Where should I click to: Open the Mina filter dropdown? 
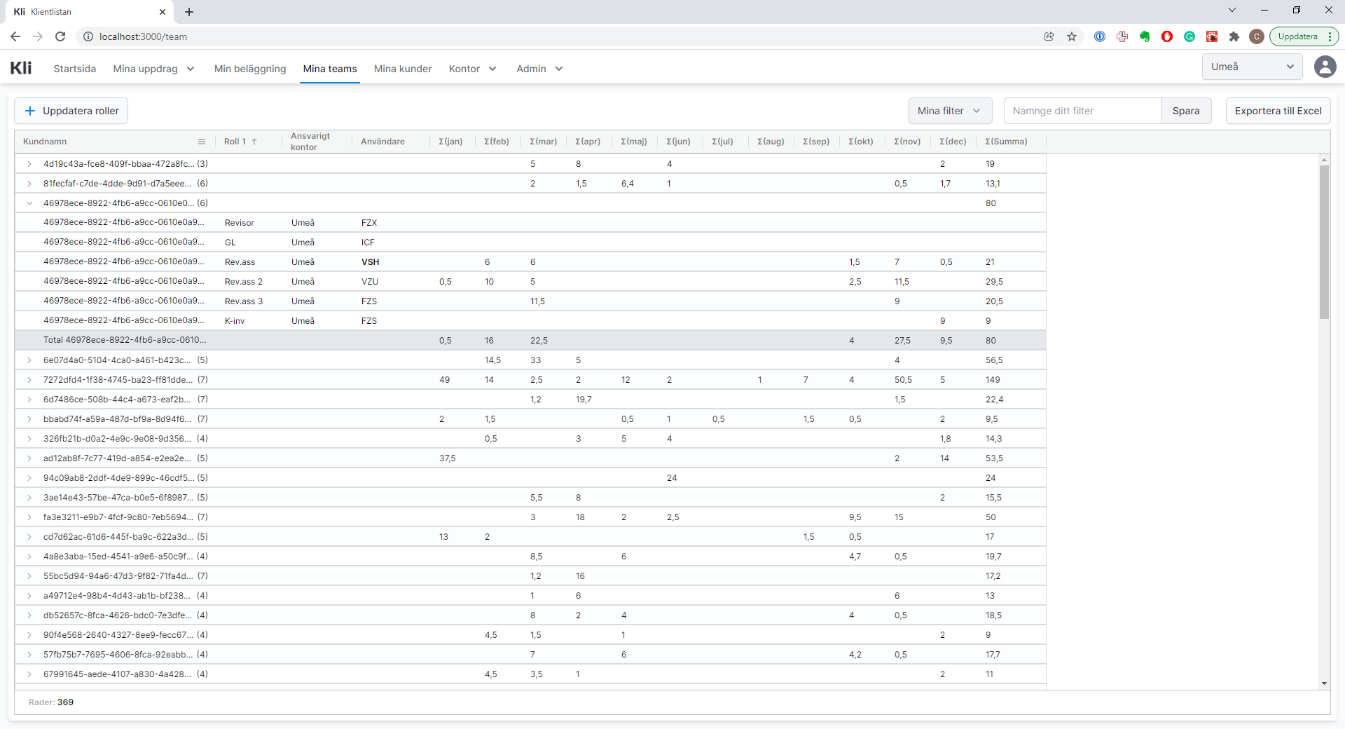click(949, 111)
